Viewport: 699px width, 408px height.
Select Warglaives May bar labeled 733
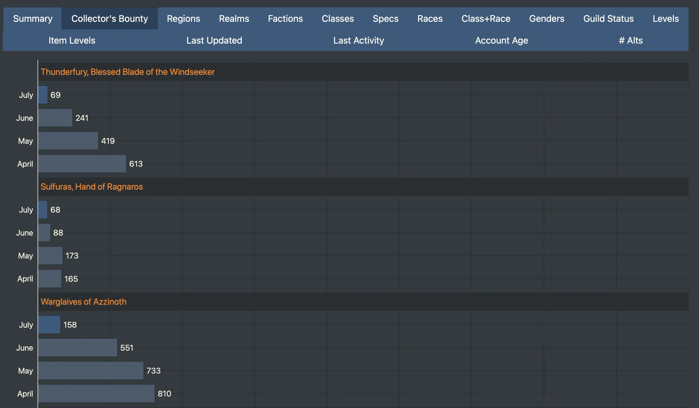point(91,370)
